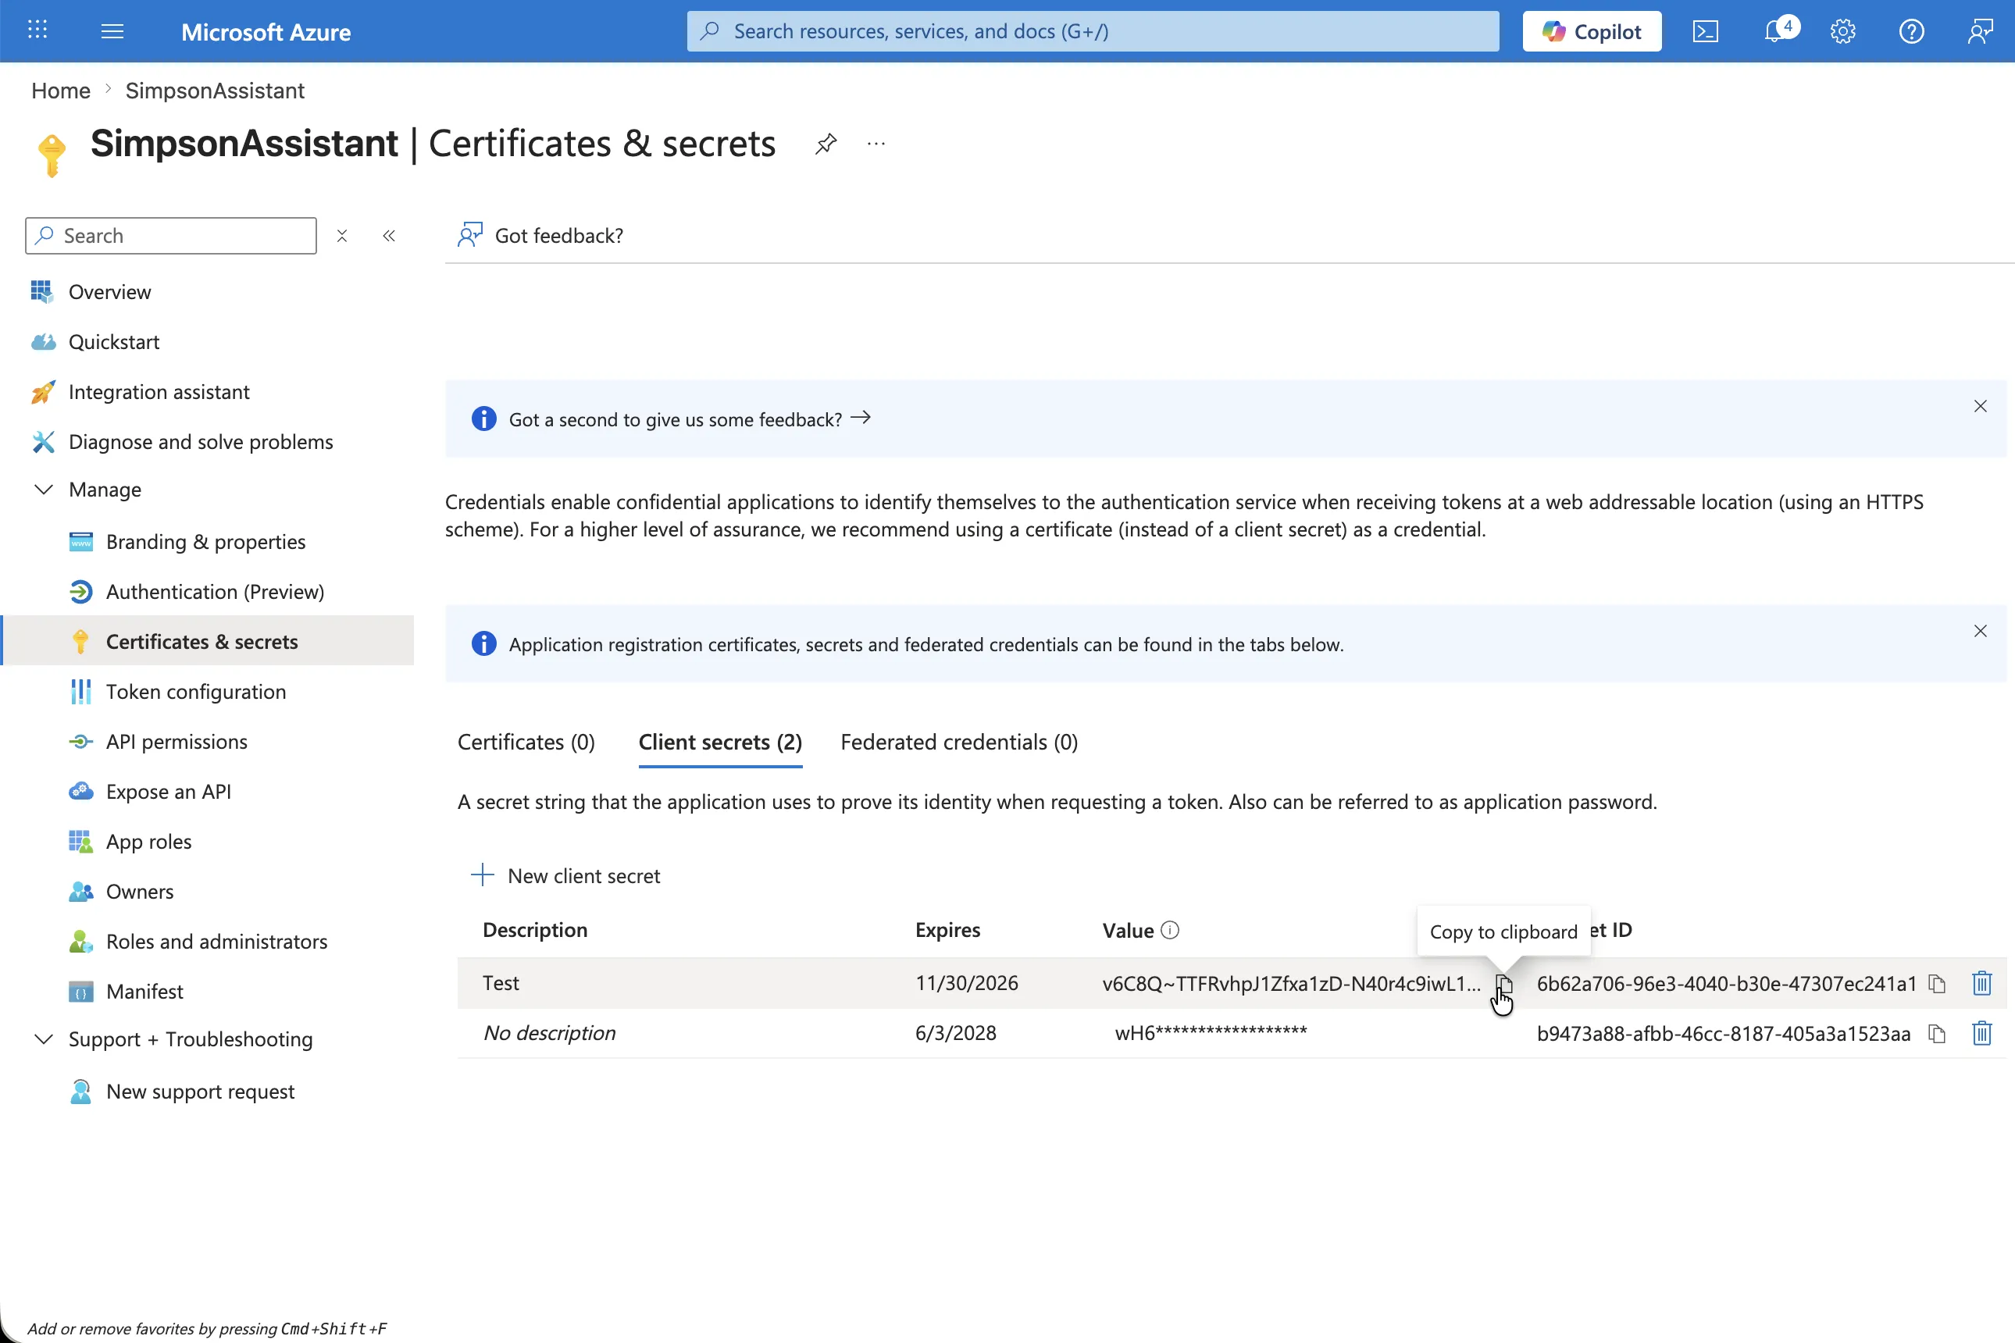Open Overview in the sidebar
2015x1343 pixels.
click(x=109, y=292)
